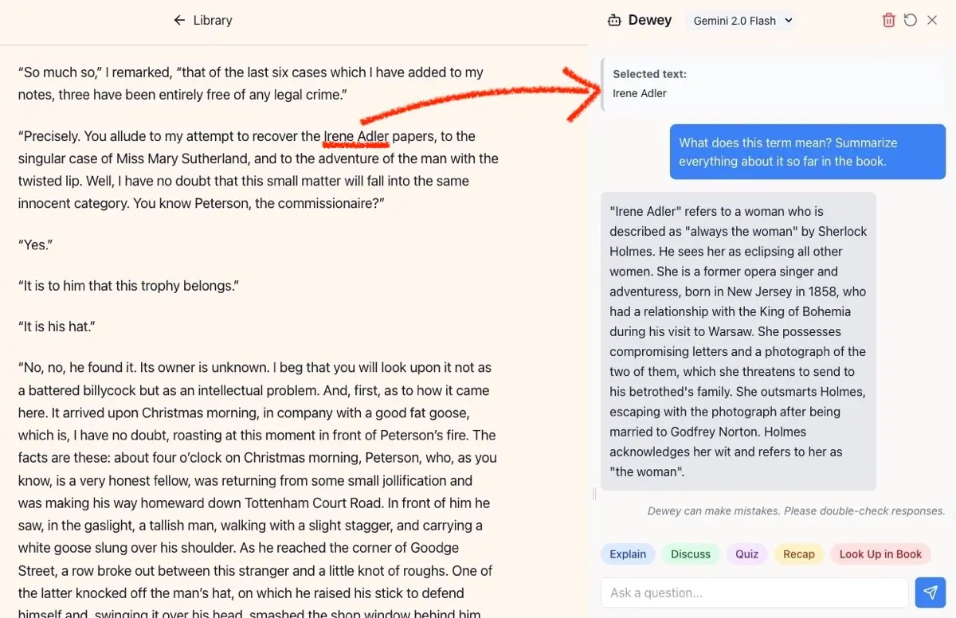Click "It is to him that this trophy belongs."
This screenshot has height=618, width=956.
(x=128, y=285)
